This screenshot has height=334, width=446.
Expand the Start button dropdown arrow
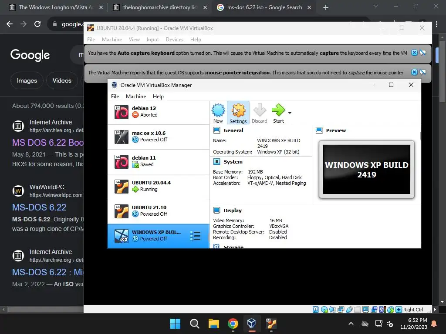click(x=290, y=113)
